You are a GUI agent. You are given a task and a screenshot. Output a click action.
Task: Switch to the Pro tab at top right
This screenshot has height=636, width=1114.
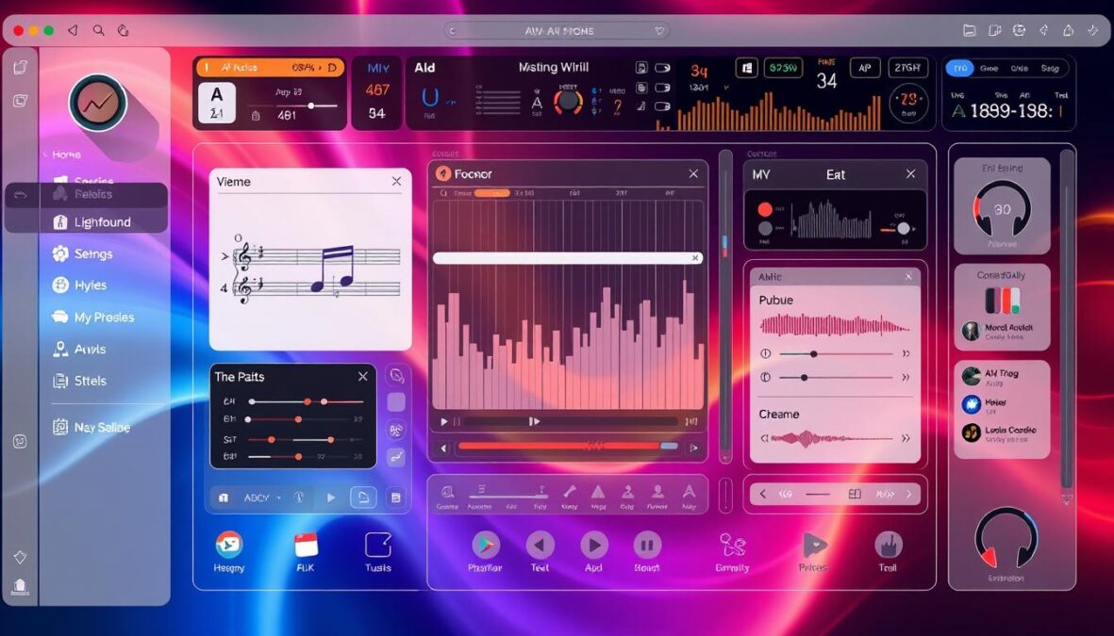[961, 68]
